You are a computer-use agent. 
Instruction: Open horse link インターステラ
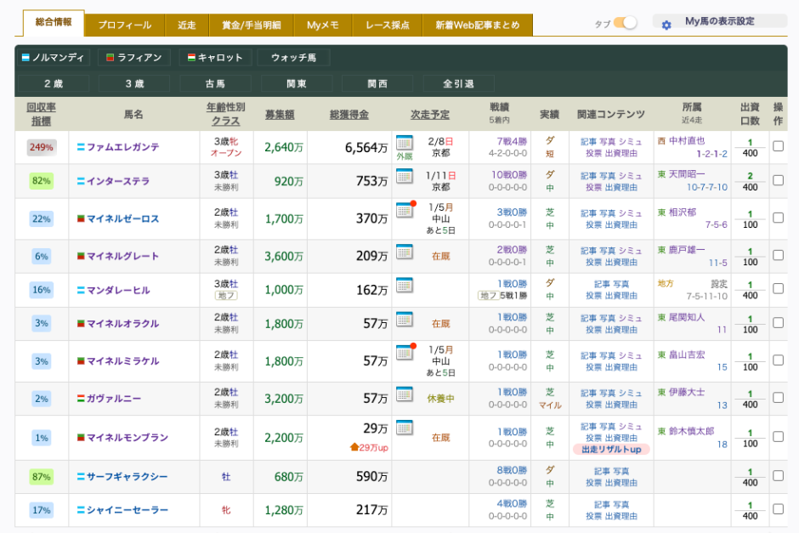117,181
